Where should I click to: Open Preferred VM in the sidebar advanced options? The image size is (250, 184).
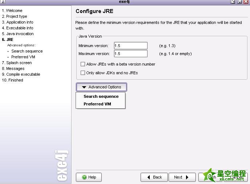tap(23, 57)
